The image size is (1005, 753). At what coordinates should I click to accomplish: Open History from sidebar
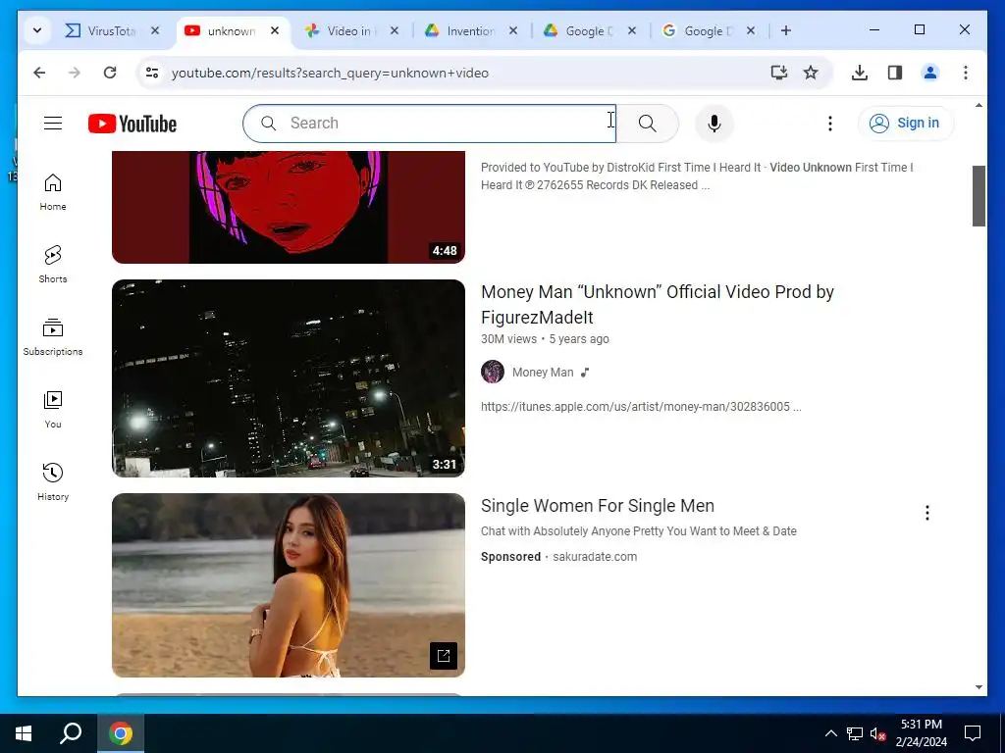coord(53,482)
